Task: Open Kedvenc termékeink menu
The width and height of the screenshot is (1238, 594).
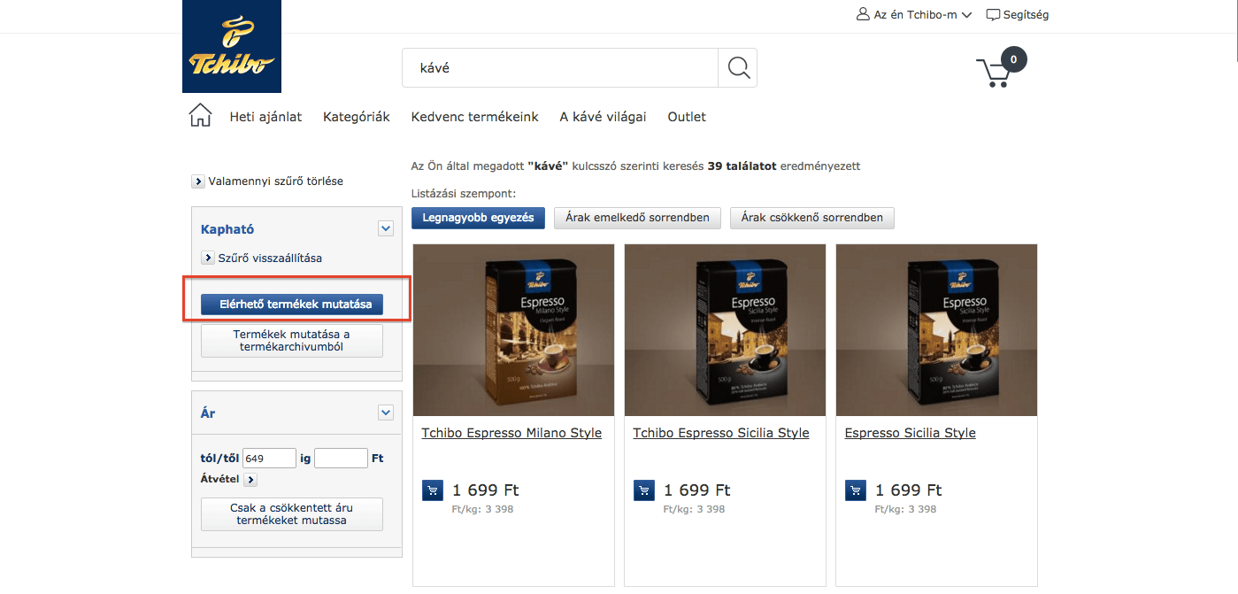Action: pos(475,117)
